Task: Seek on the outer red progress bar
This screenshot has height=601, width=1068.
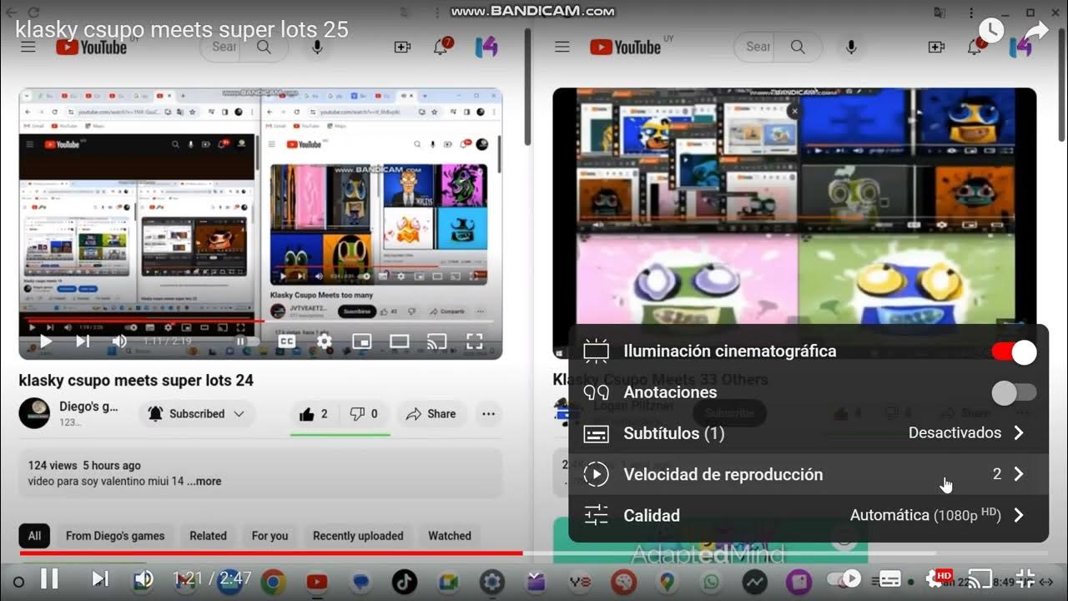Action: (x=534, y=553)
